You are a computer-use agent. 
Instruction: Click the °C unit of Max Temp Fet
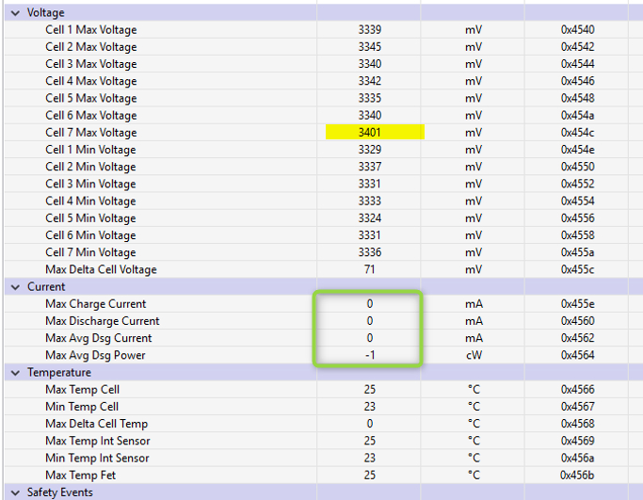[474, 476]
